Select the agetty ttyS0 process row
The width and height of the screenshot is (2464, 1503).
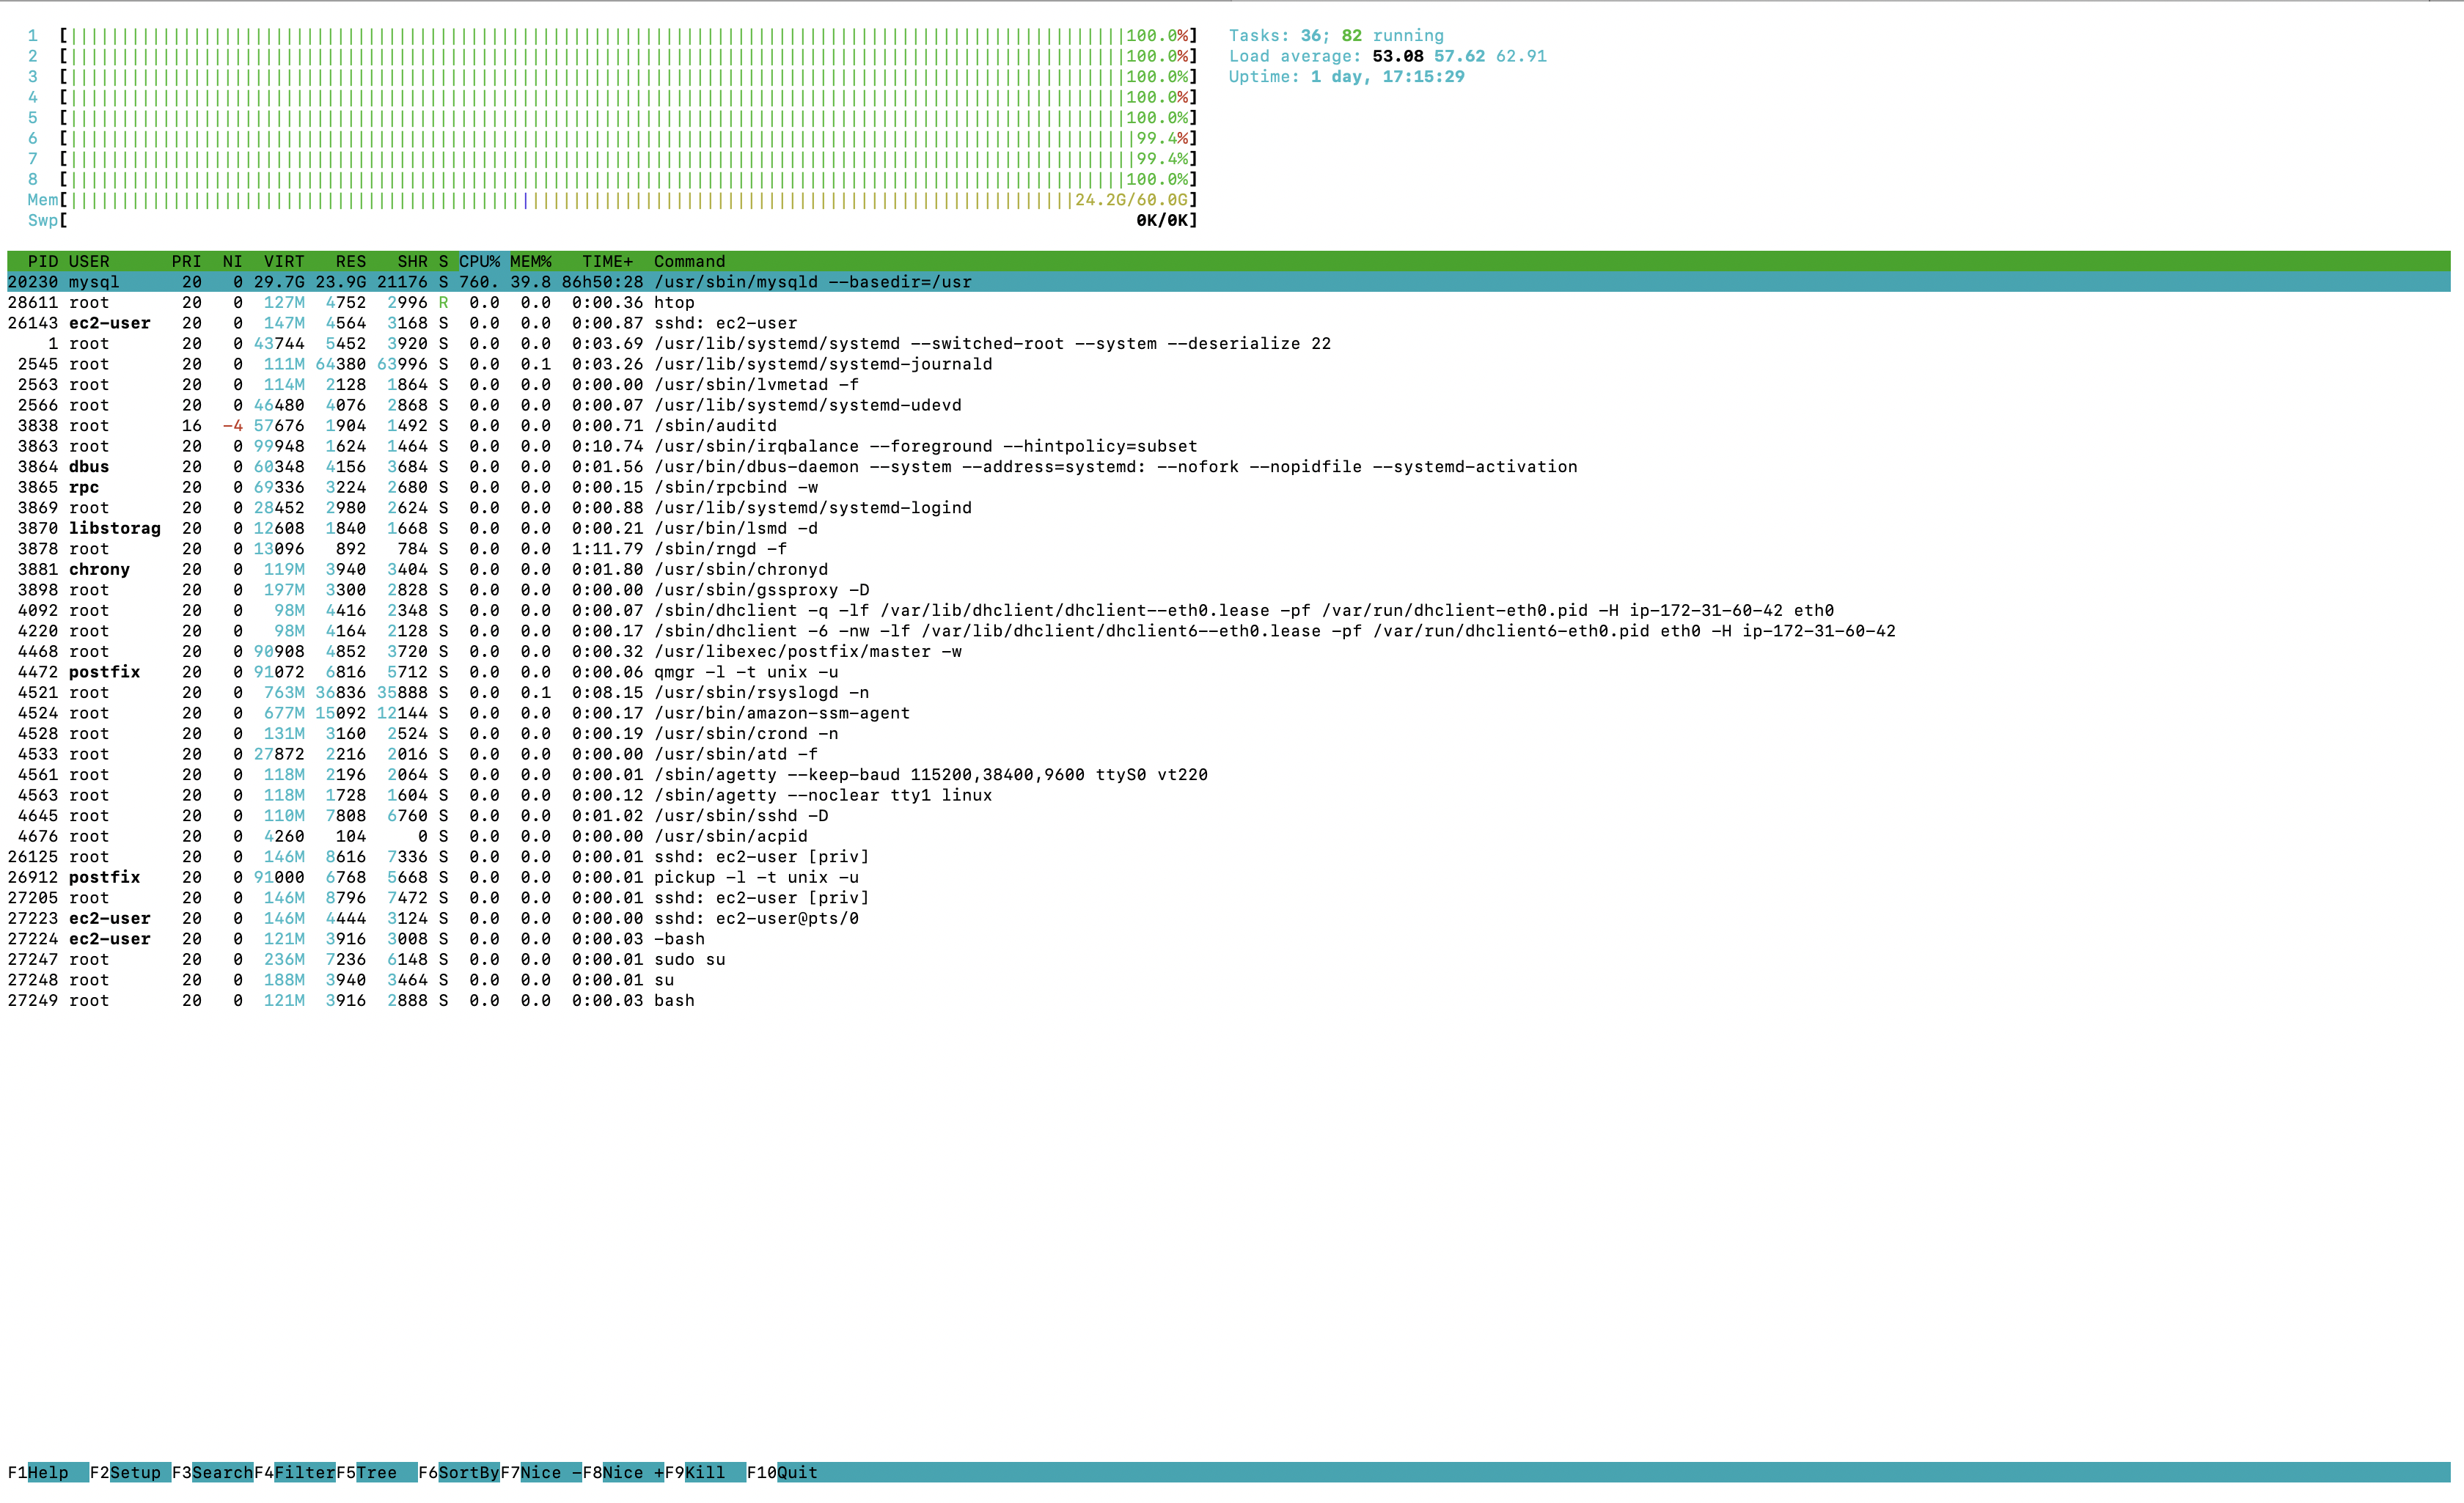coord(1229,774)
